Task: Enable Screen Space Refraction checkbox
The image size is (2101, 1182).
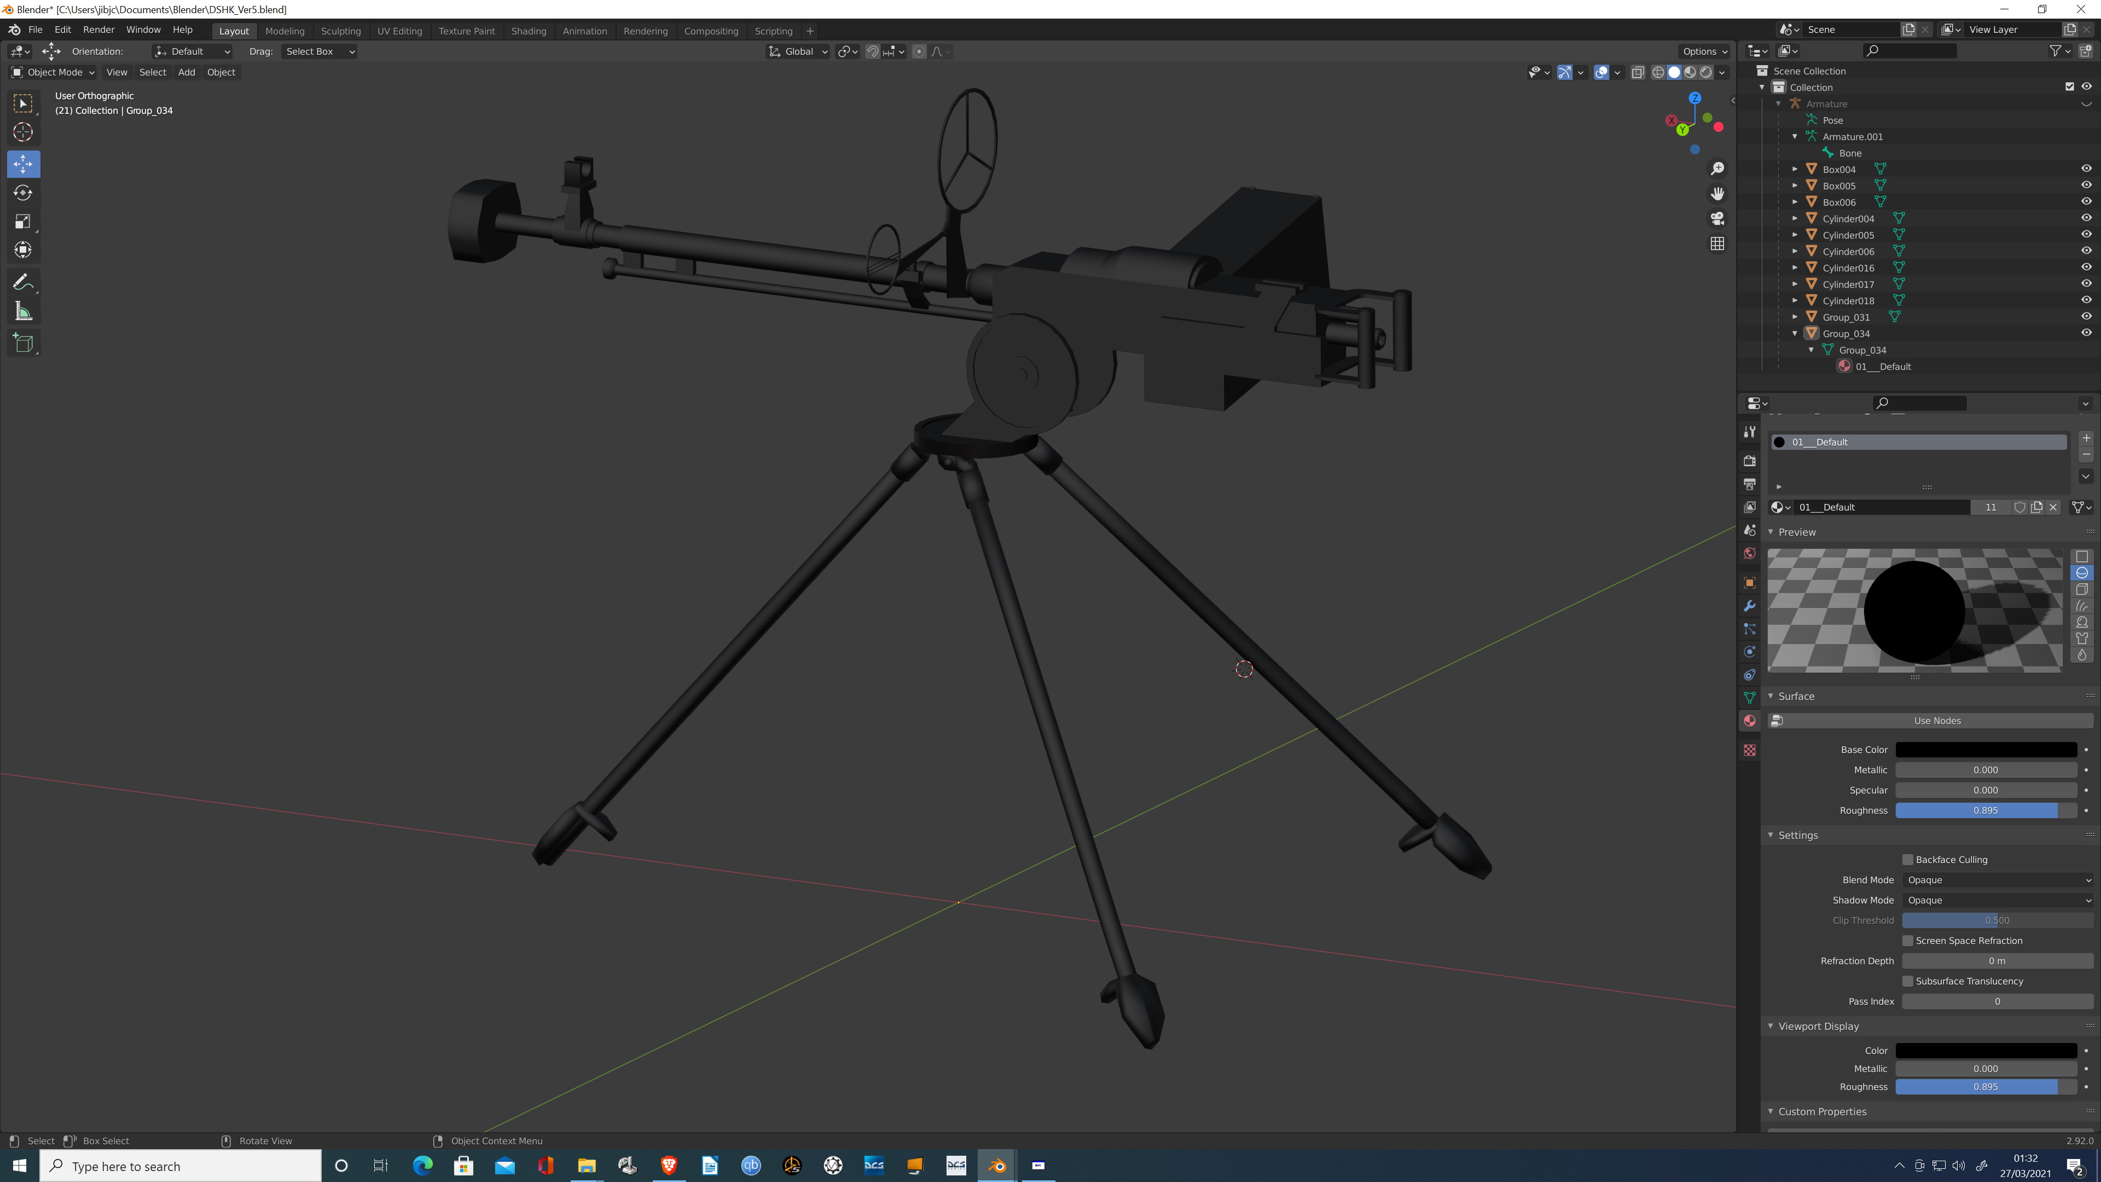Action: 1908,941
